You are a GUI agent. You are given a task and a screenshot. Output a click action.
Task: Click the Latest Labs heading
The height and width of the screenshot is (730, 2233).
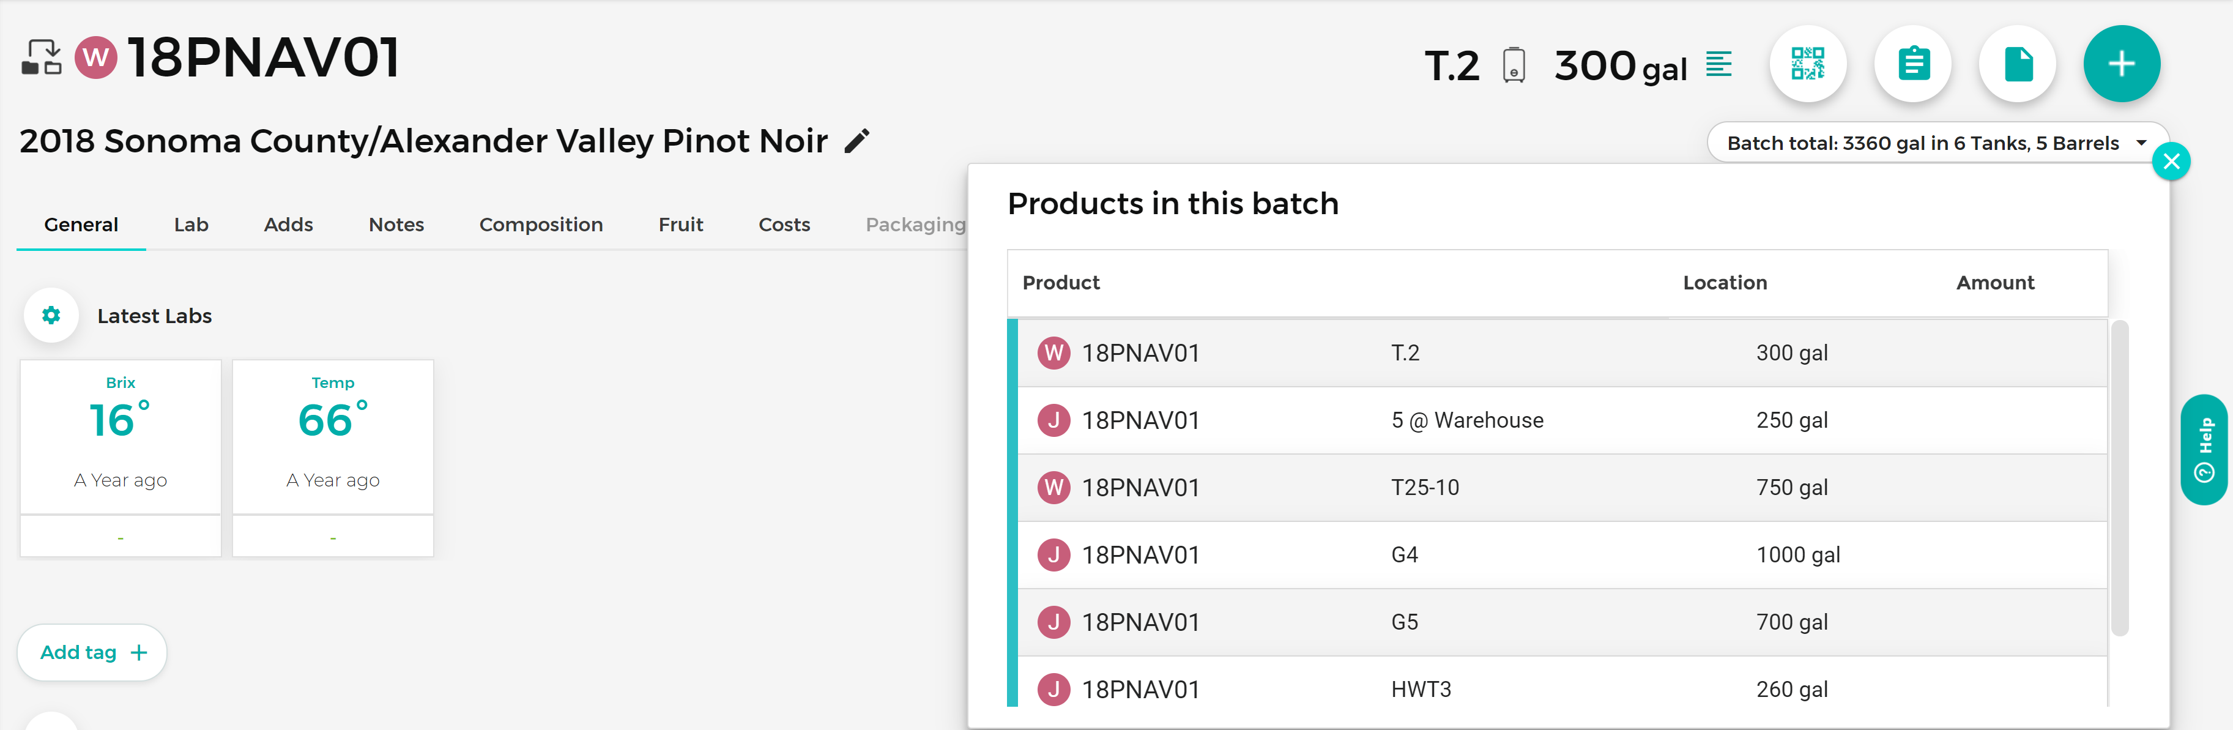point(154,316)
